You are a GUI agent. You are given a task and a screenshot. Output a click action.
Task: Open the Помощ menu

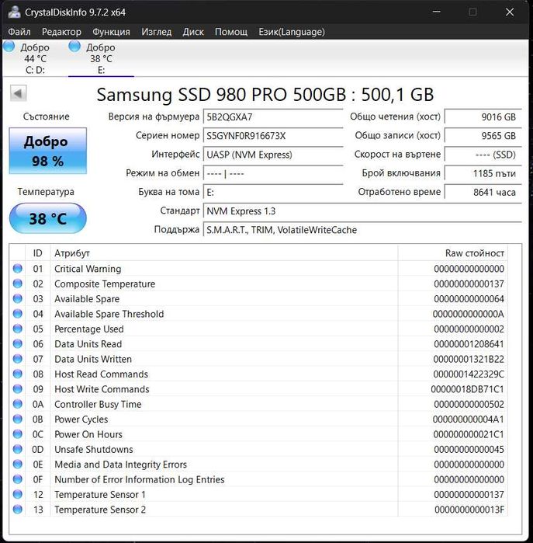[231, 32]
